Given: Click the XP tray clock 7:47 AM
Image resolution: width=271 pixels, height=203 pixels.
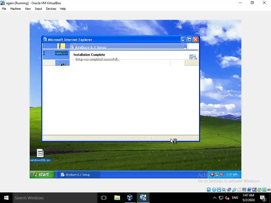Looking at the screenshot, I should pos(232,174).
